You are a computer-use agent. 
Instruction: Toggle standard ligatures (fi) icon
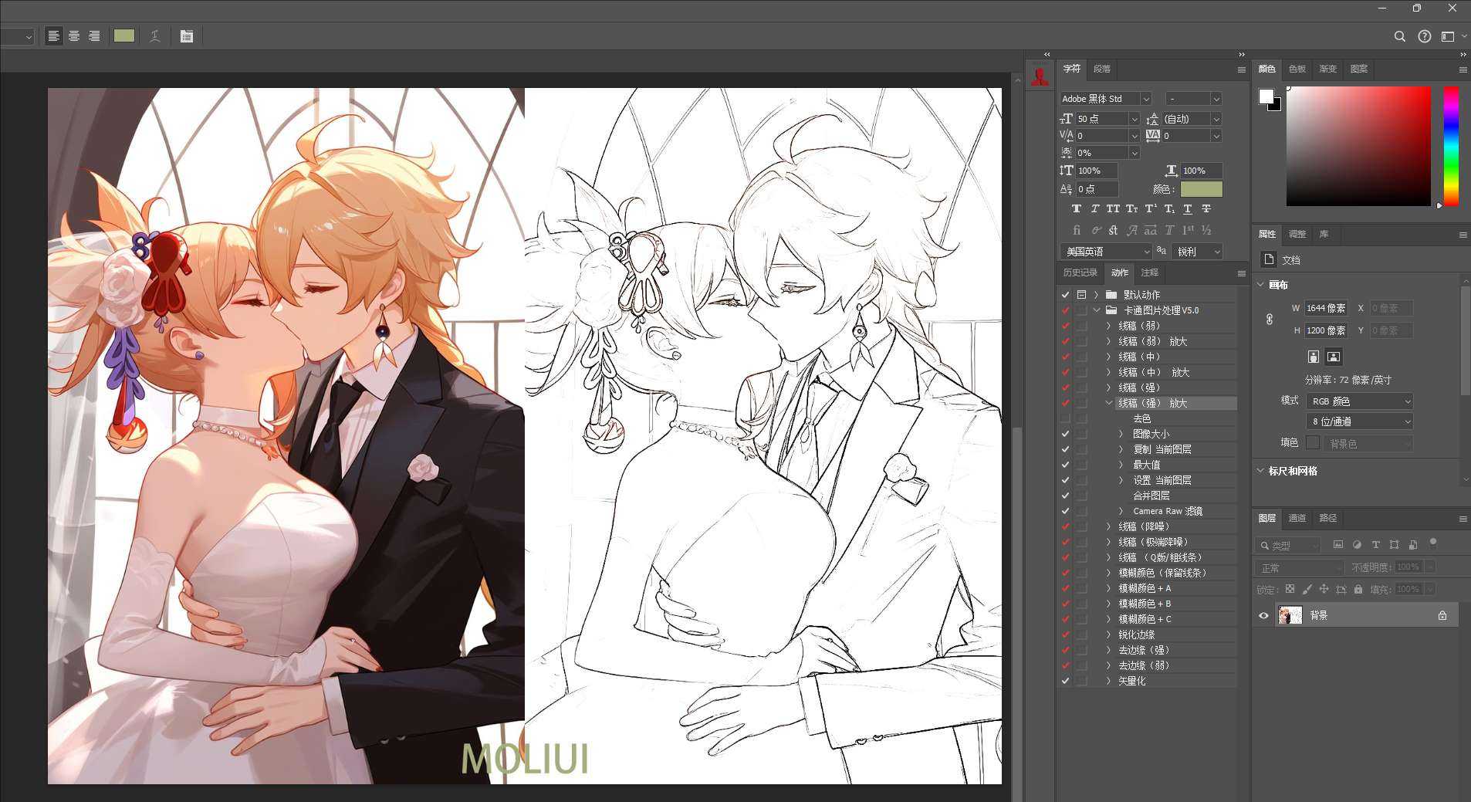coord(1077,230)
